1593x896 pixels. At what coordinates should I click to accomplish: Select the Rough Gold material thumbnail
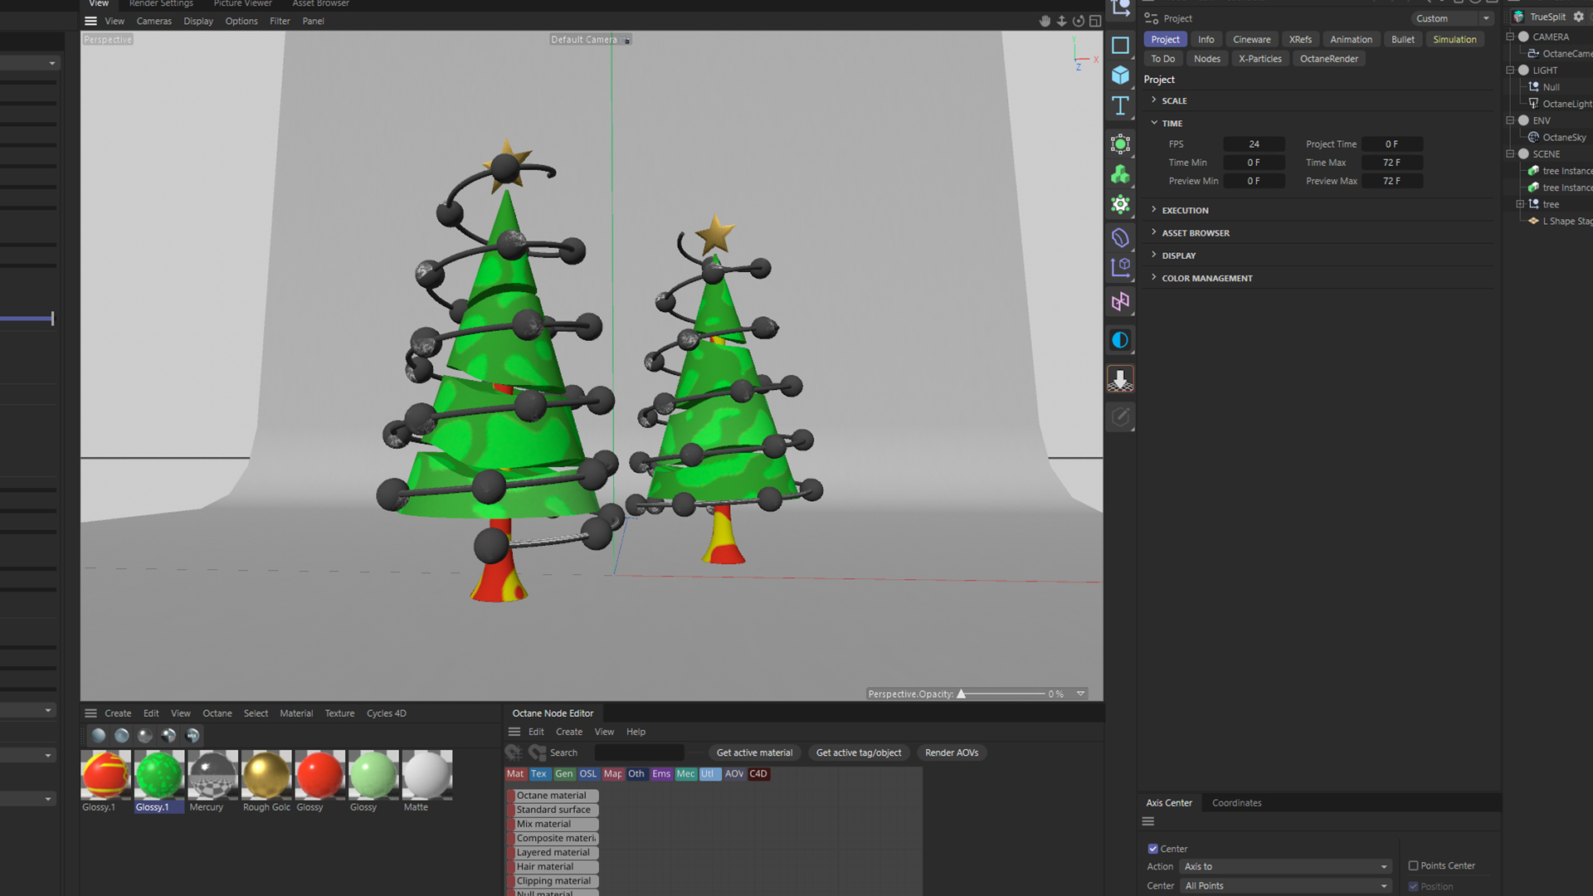click(265, 775)
